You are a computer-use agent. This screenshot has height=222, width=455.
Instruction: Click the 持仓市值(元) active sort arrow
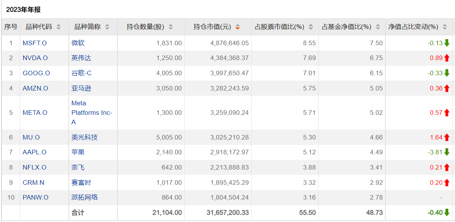click(238, 27)
